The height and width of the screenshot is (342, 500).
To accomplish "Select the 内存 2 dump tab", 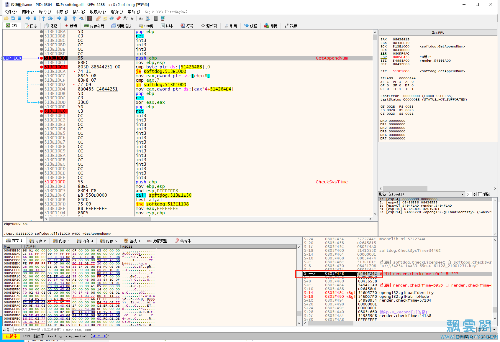I will coord(38,241).
